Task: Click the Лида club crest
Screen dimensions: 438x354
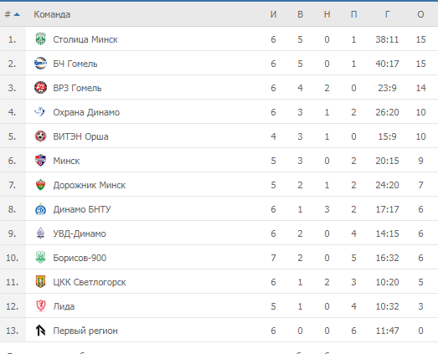Action: [41, 306]
